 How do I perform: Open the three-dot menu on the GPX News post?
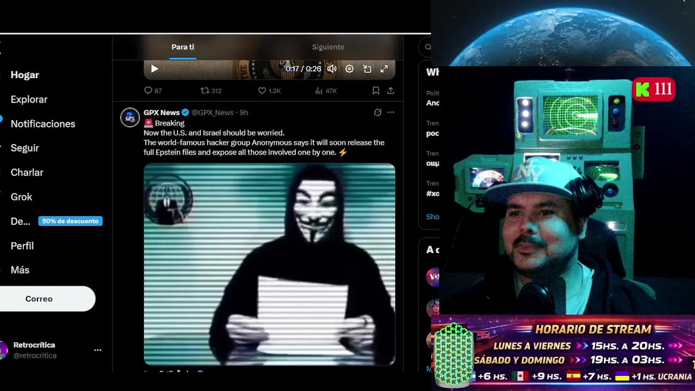click(x=390, y=112)
